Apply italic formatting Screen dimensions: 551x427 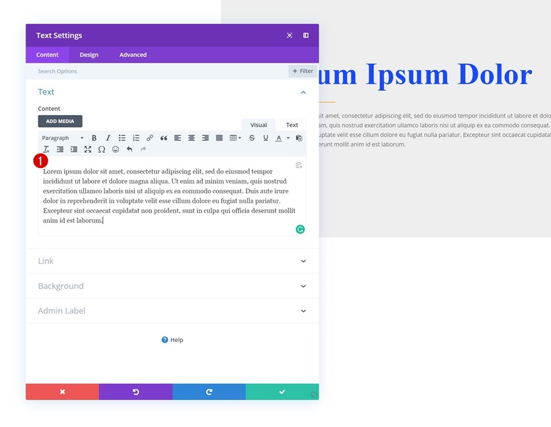tap(108, 138)
